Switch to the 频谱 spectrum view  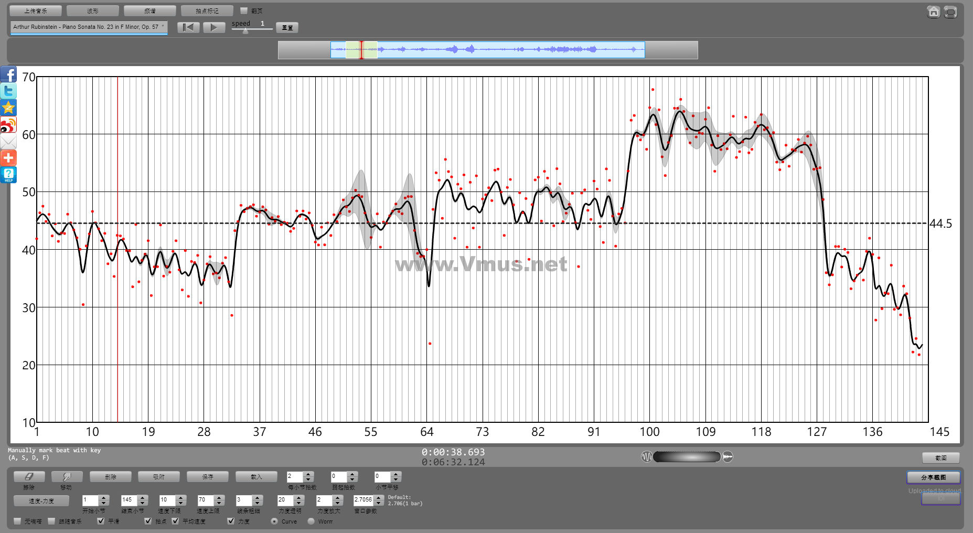coord(150,10)
